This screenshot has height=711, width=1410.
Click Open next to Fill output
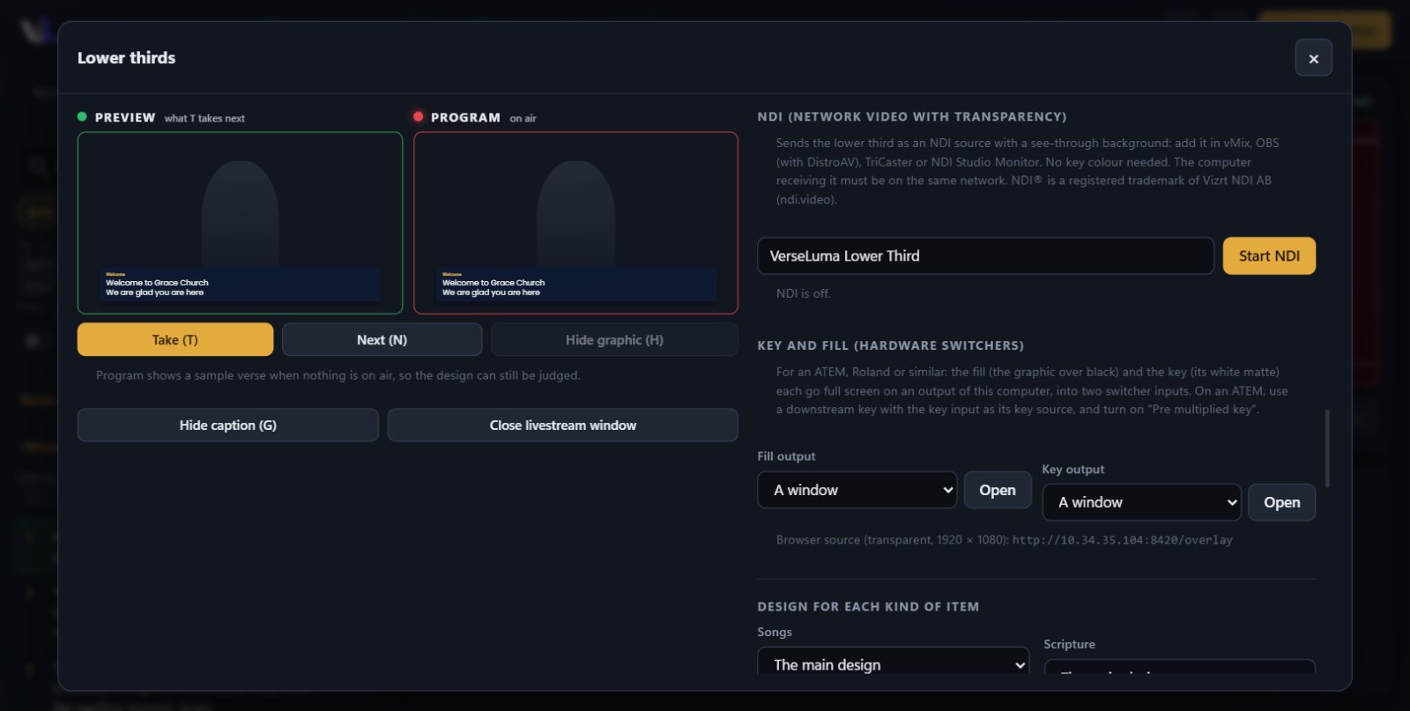[998, 490]
